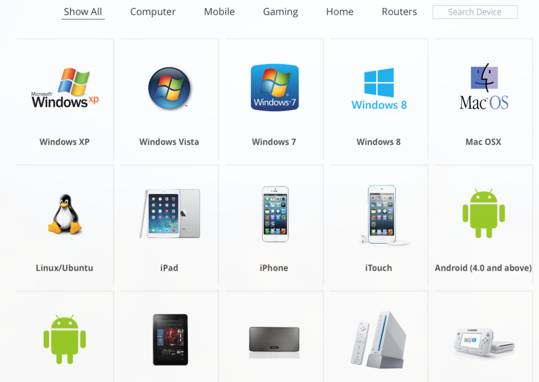Click the Search Device input field

(x=475, y=12)
